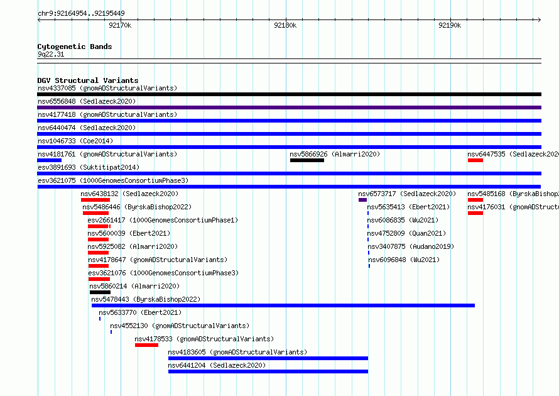Open the nsv6440474 Sedlazeck2020 label
The width and height of the screenshot is (559, 396).
coord(87,128)
